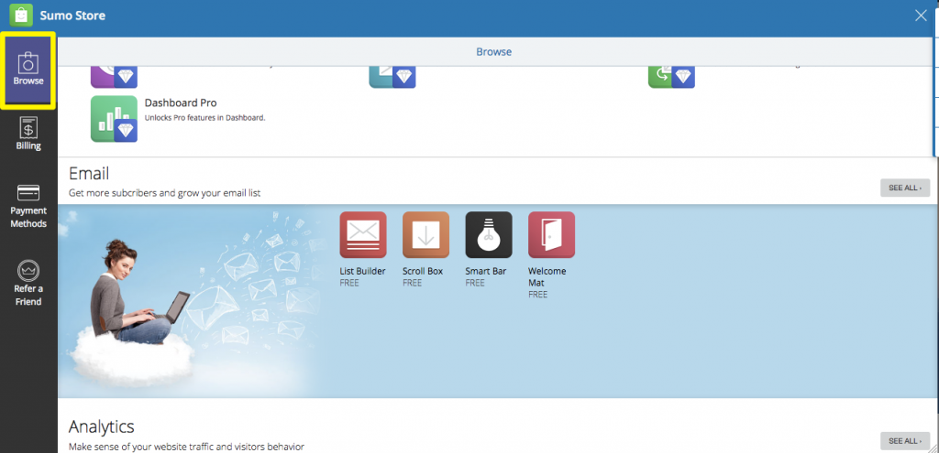Image resolution: width=939 pixels, height=453 pixels.
Task: Select the Smart Bar lightbulb icon
Action: [x=489, y=235]
